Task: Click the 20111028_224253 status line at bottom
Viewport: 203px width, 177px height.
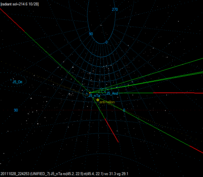Action: (x=64, y=174)
